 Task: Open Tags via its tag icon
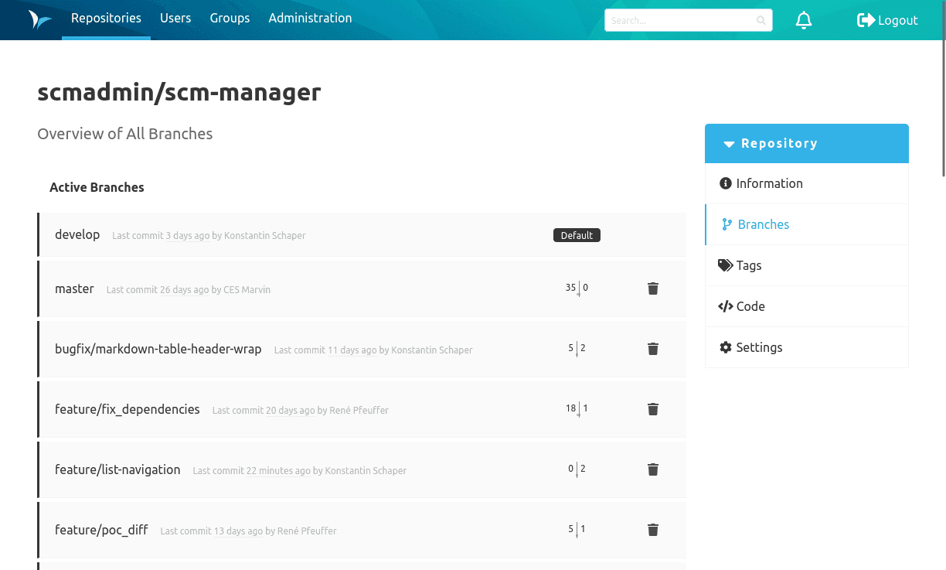coord(725,265)
